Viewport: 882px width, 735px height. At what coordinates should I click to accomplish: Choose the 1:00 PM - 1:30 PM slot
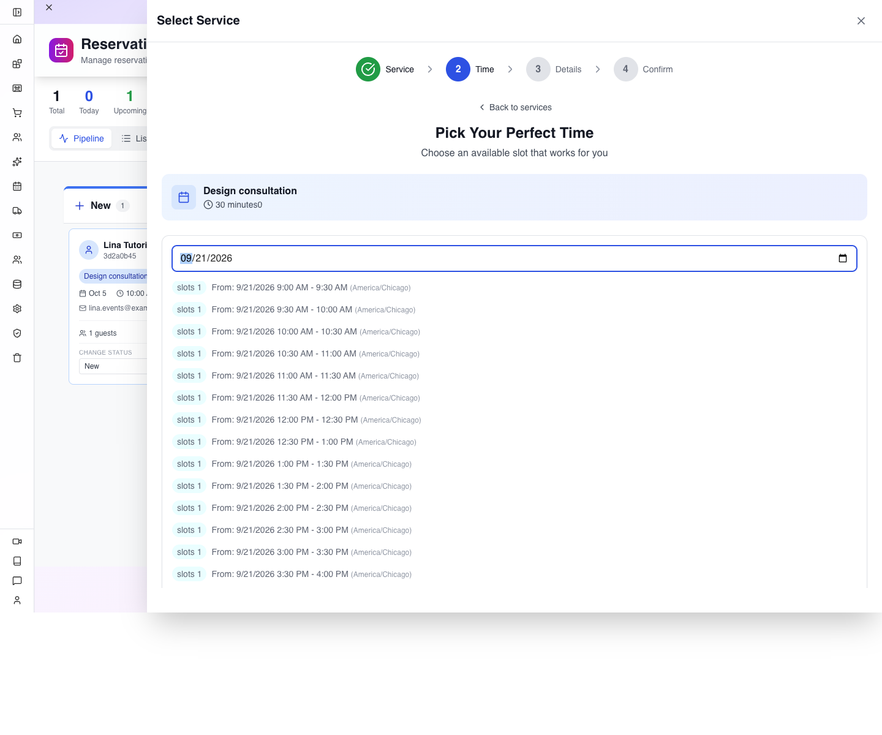point(292,464)
